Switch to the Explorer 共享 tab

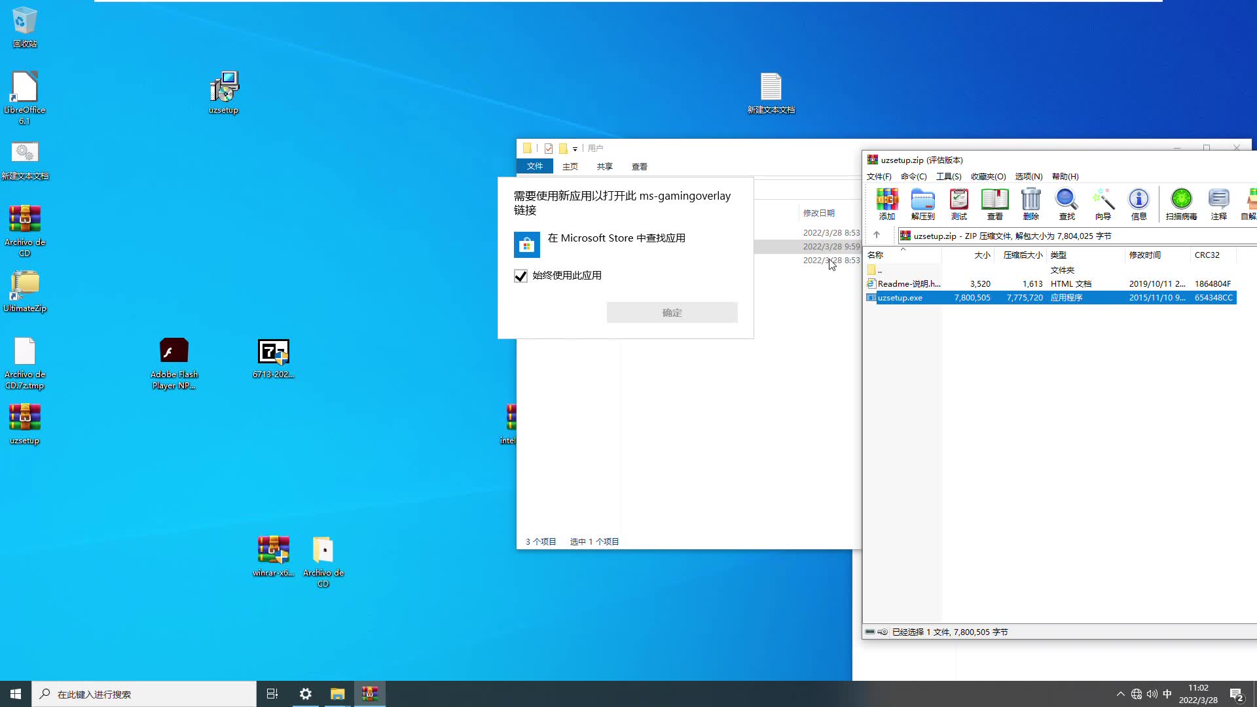[x=605, y=166]
